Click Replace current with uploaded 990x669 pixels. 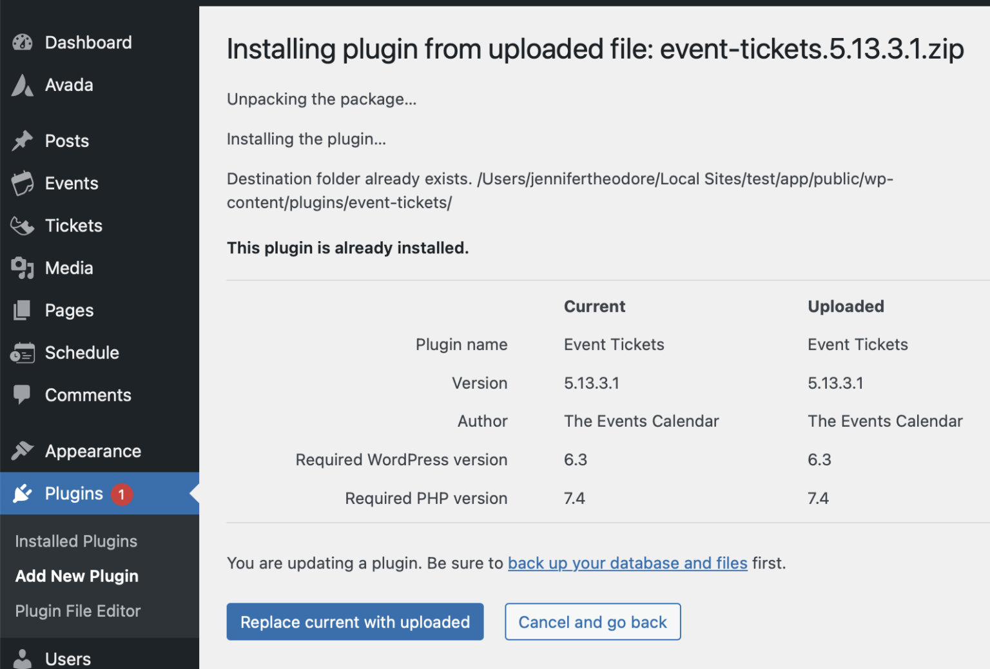coord(354,621)
